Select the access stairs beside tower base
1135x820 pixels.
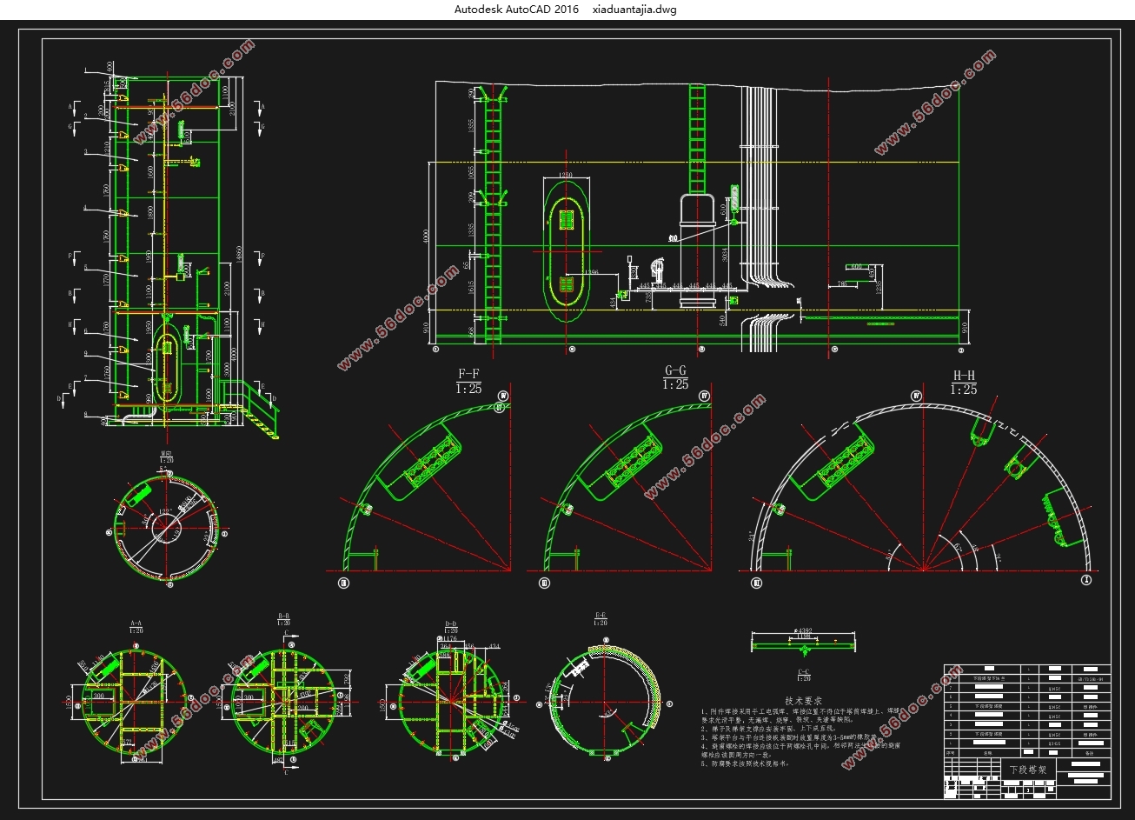pos(261,410)
